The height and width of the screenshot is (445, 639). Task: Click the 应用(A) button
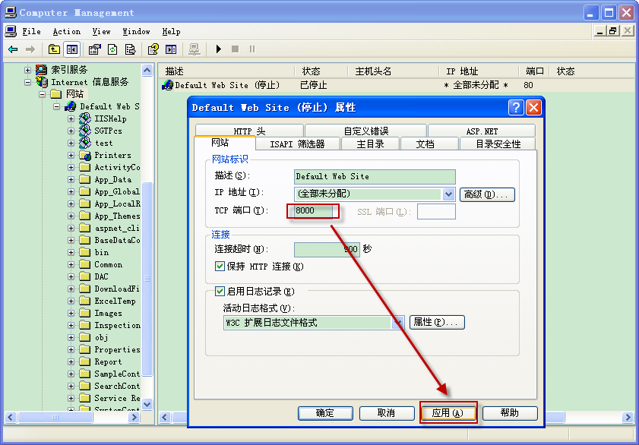448,413
